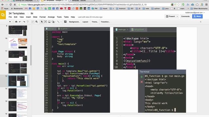Open the Help menu
This screenshot has height=117, width=209.
73,17
